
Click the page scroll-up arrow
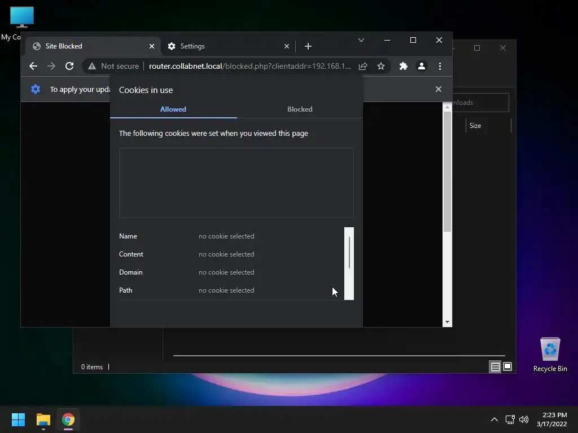[x=447, y=107]
